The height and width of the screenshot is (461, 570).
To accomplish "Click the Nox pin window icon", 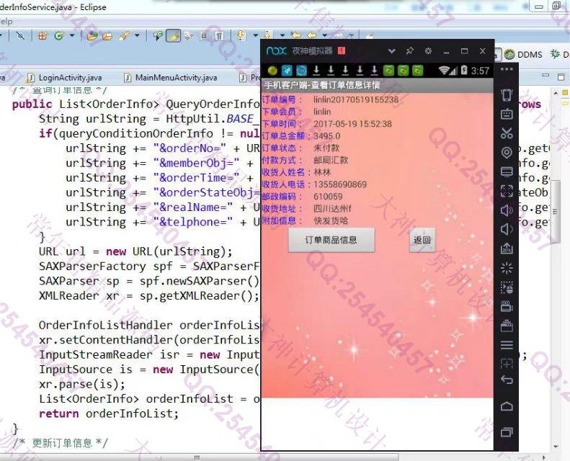I will point(410,51).
